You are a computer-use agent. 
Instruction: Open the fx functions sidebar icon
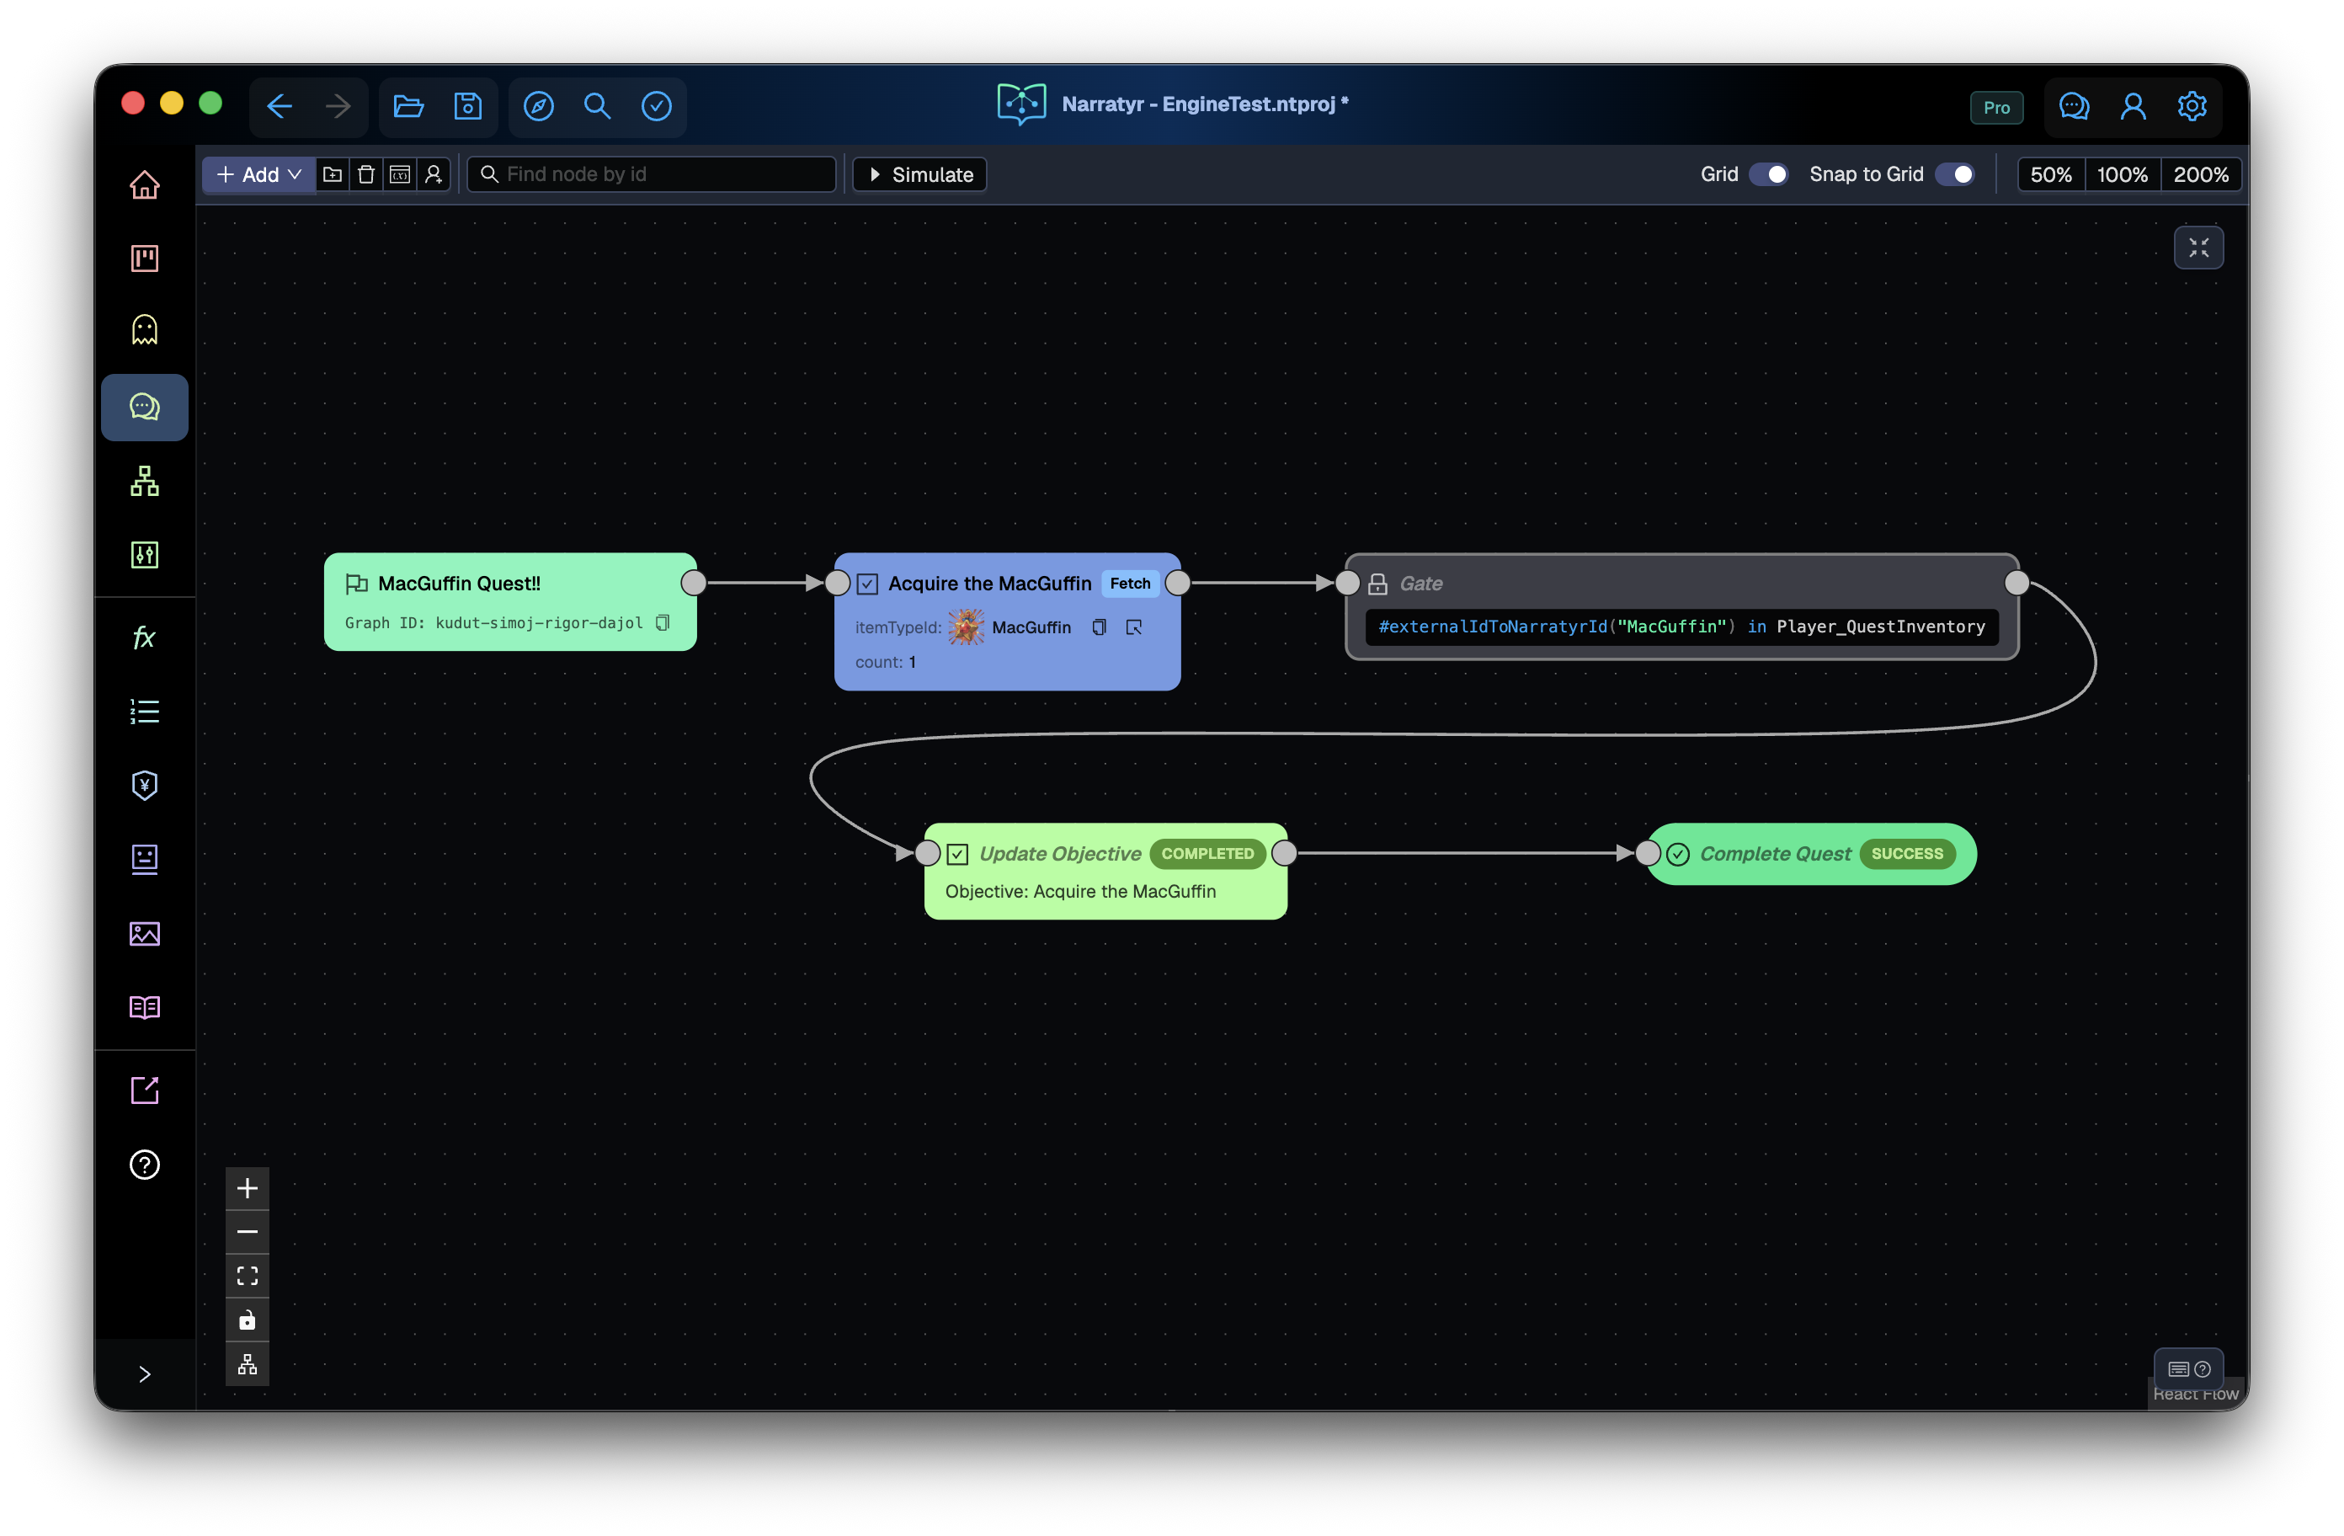[x=145, y=637]
